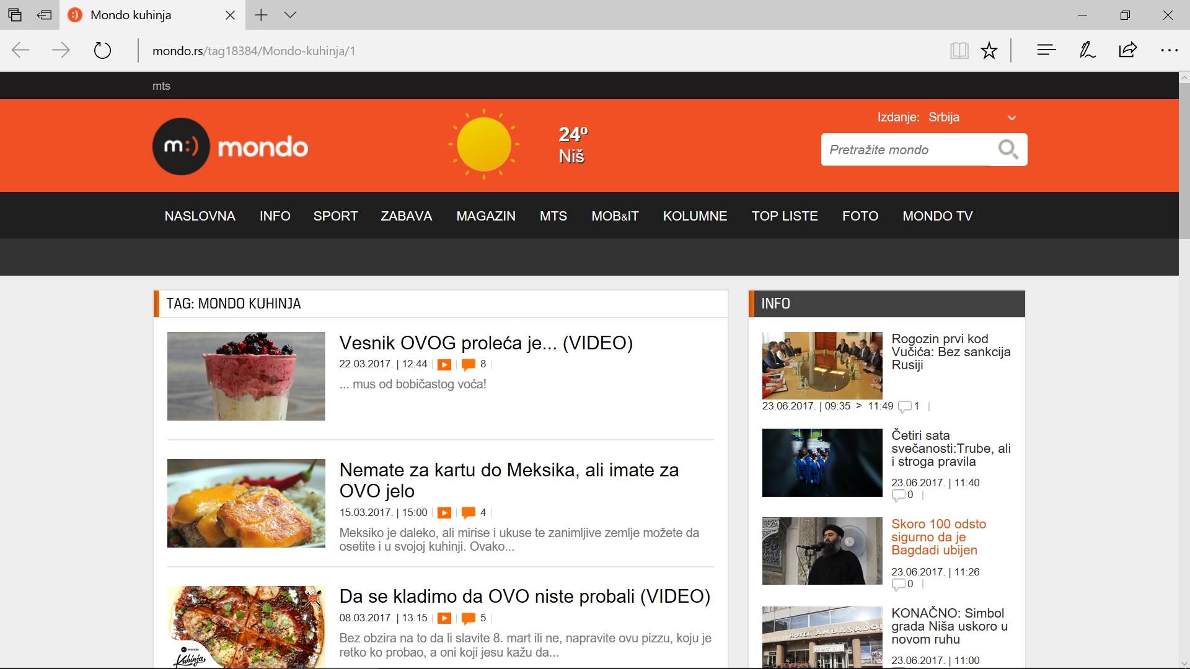Image resolution: width=1190 pixels, height=669 pixels.
Task: Click the video play icon on Vesnik article
Action: click(x=444, y=365)
